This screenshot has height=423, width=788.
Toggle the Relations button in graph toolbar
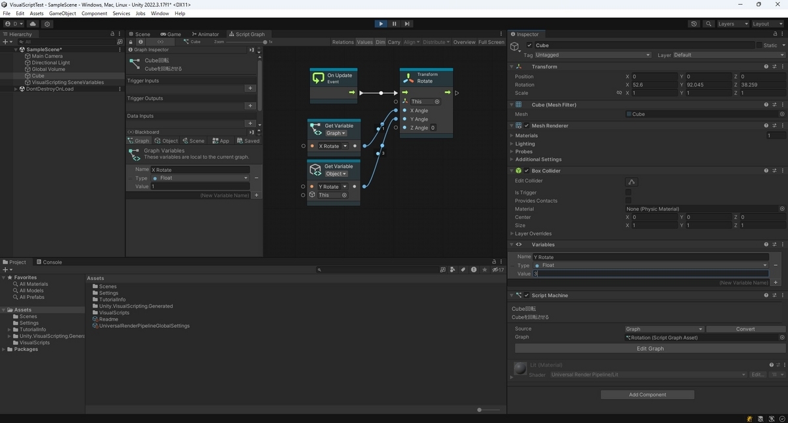[343, 42]
